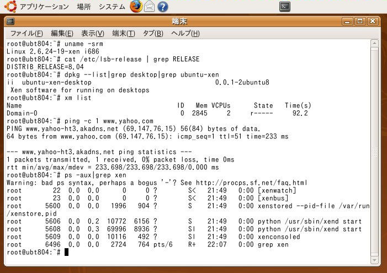Click the 'ping -c 1 www.yahoo.com' command

click(109, 121)
